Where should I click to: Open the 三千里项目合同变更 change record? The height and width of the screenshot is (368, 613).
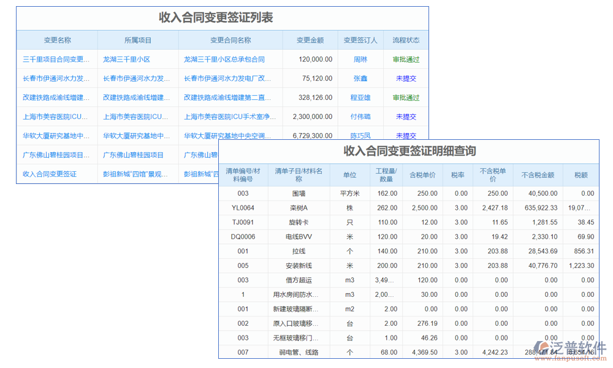click(56, 59)
